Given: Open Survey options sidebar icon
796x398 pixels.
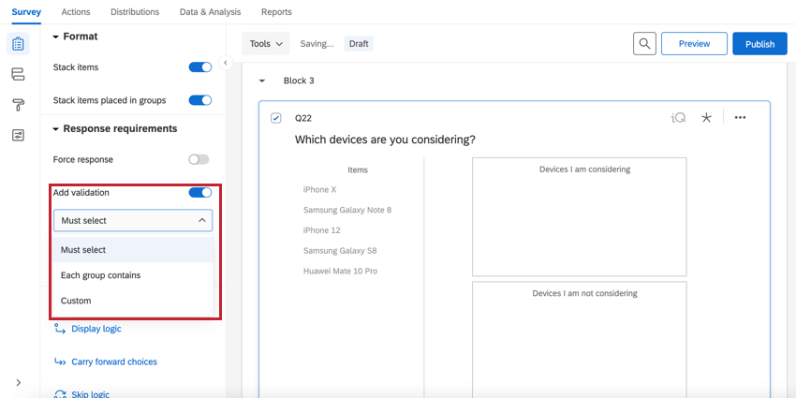Looking at the screenshot, I should point(18,135).
